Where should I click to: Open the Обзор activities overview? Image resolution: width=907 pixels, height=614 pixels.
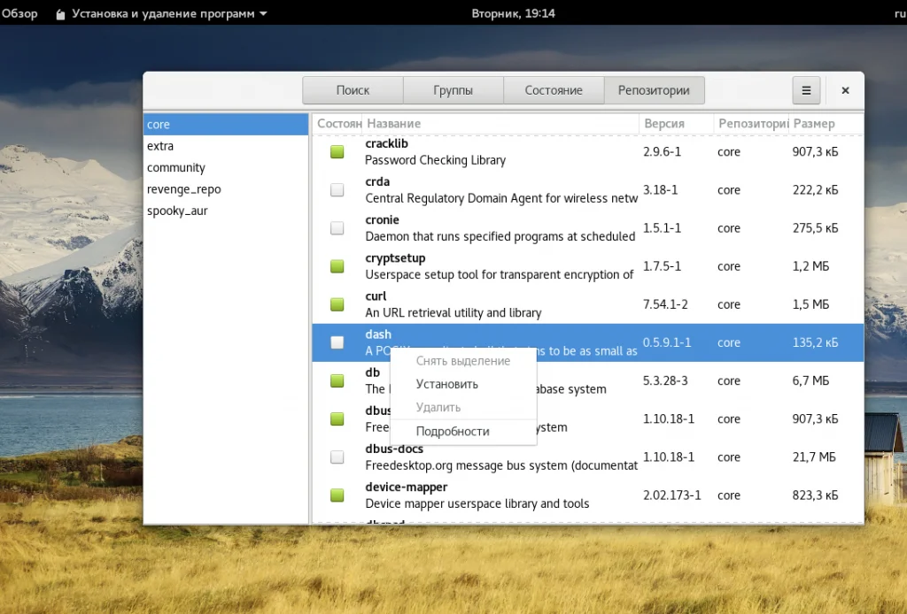19,14
